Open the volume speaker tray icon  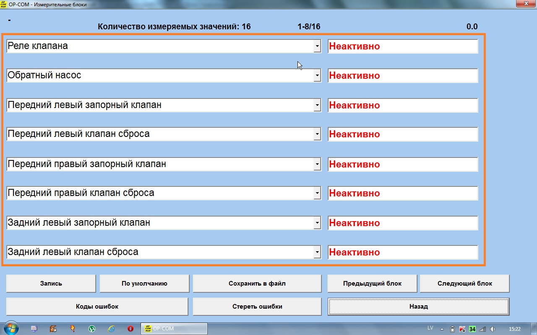pos(493,329)
